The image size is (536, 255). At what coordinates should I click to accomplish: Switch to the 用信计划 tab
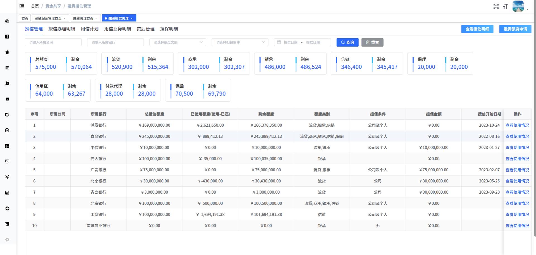click(x=90, y=29)
